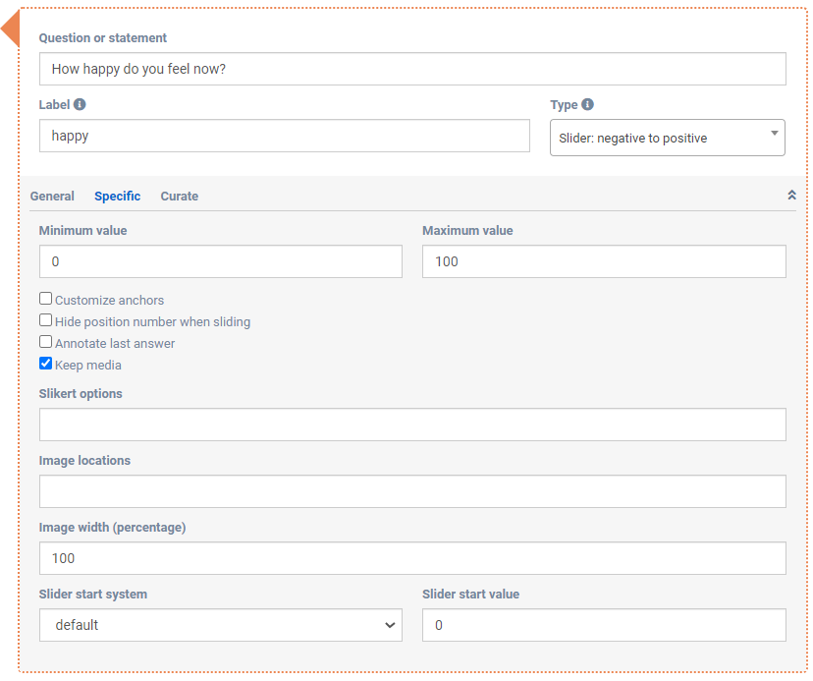Focus the Label input containing happy

point(284,136)
